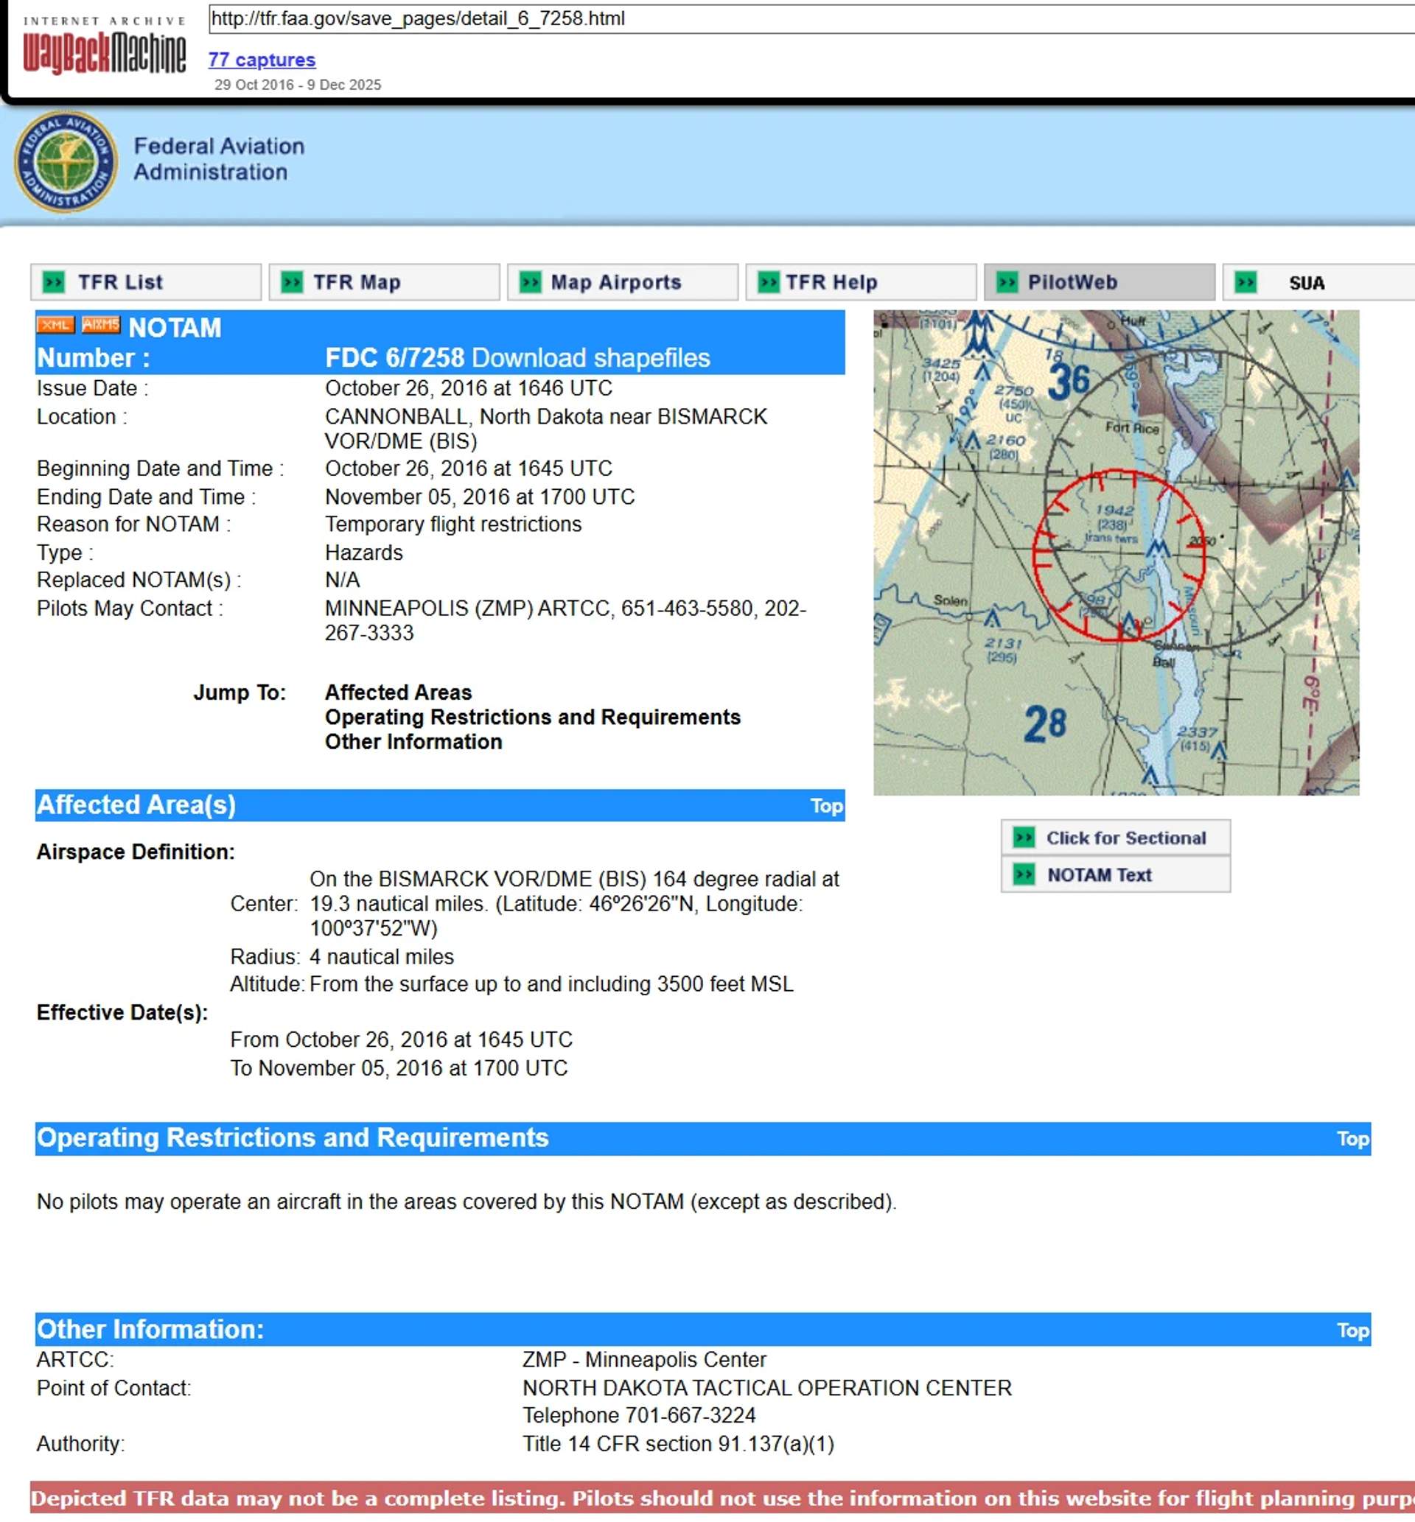The height and width of the screenshot is (1522, 1415).
Task: Click green arrow icon on Map Airports
Action: pos(530,282)
